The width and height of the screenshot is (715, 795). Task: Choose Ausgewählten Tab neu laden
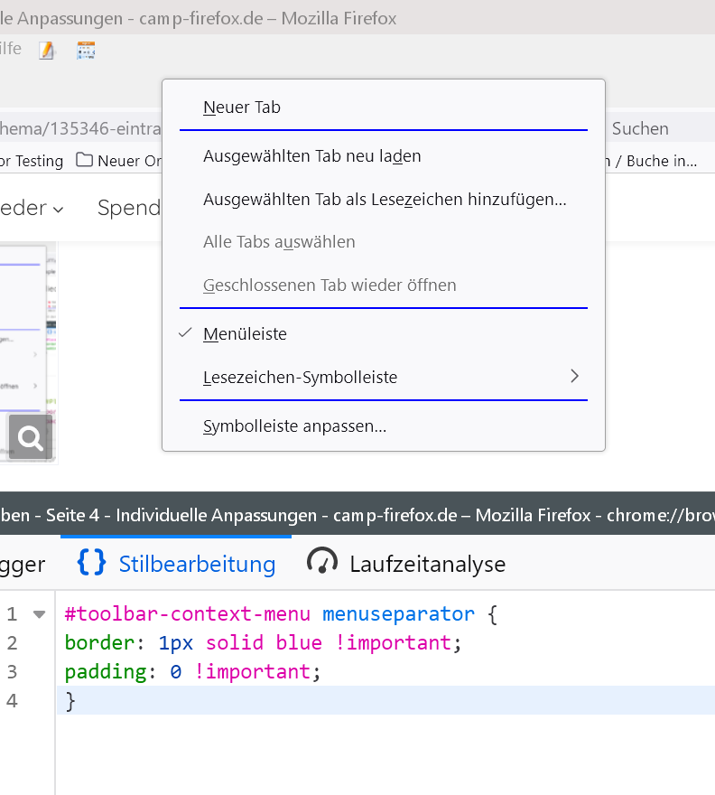point(311,156)
